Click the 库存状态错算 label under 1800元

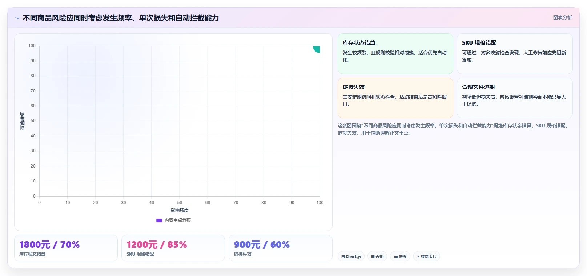click(x=32, y=254)
